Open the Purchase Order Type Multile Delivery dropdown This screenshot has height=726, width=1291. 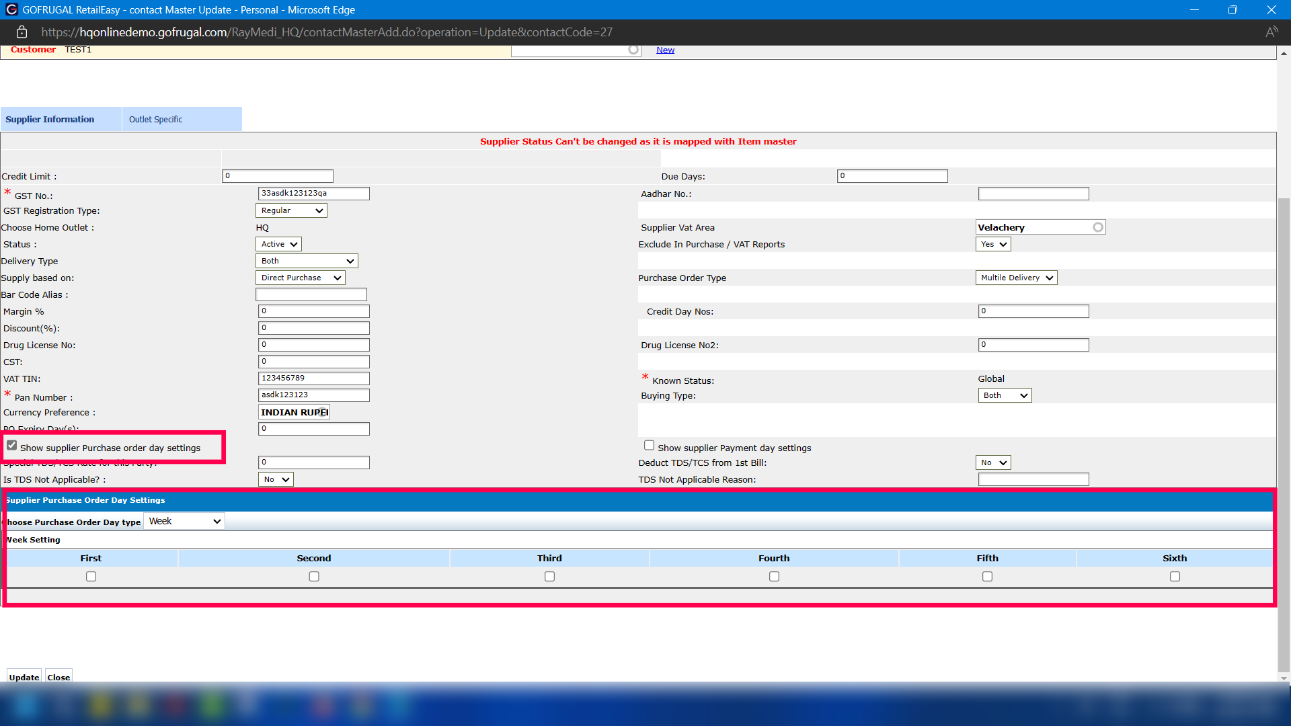click(x=1015, y=278)
